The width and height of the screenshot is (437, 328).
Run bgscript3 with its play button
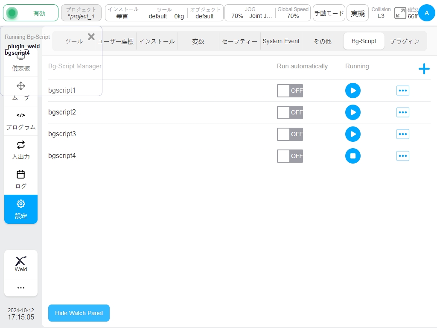pos(353,134)
